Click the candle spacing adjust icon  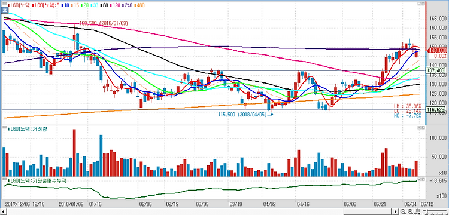point(417,211)
